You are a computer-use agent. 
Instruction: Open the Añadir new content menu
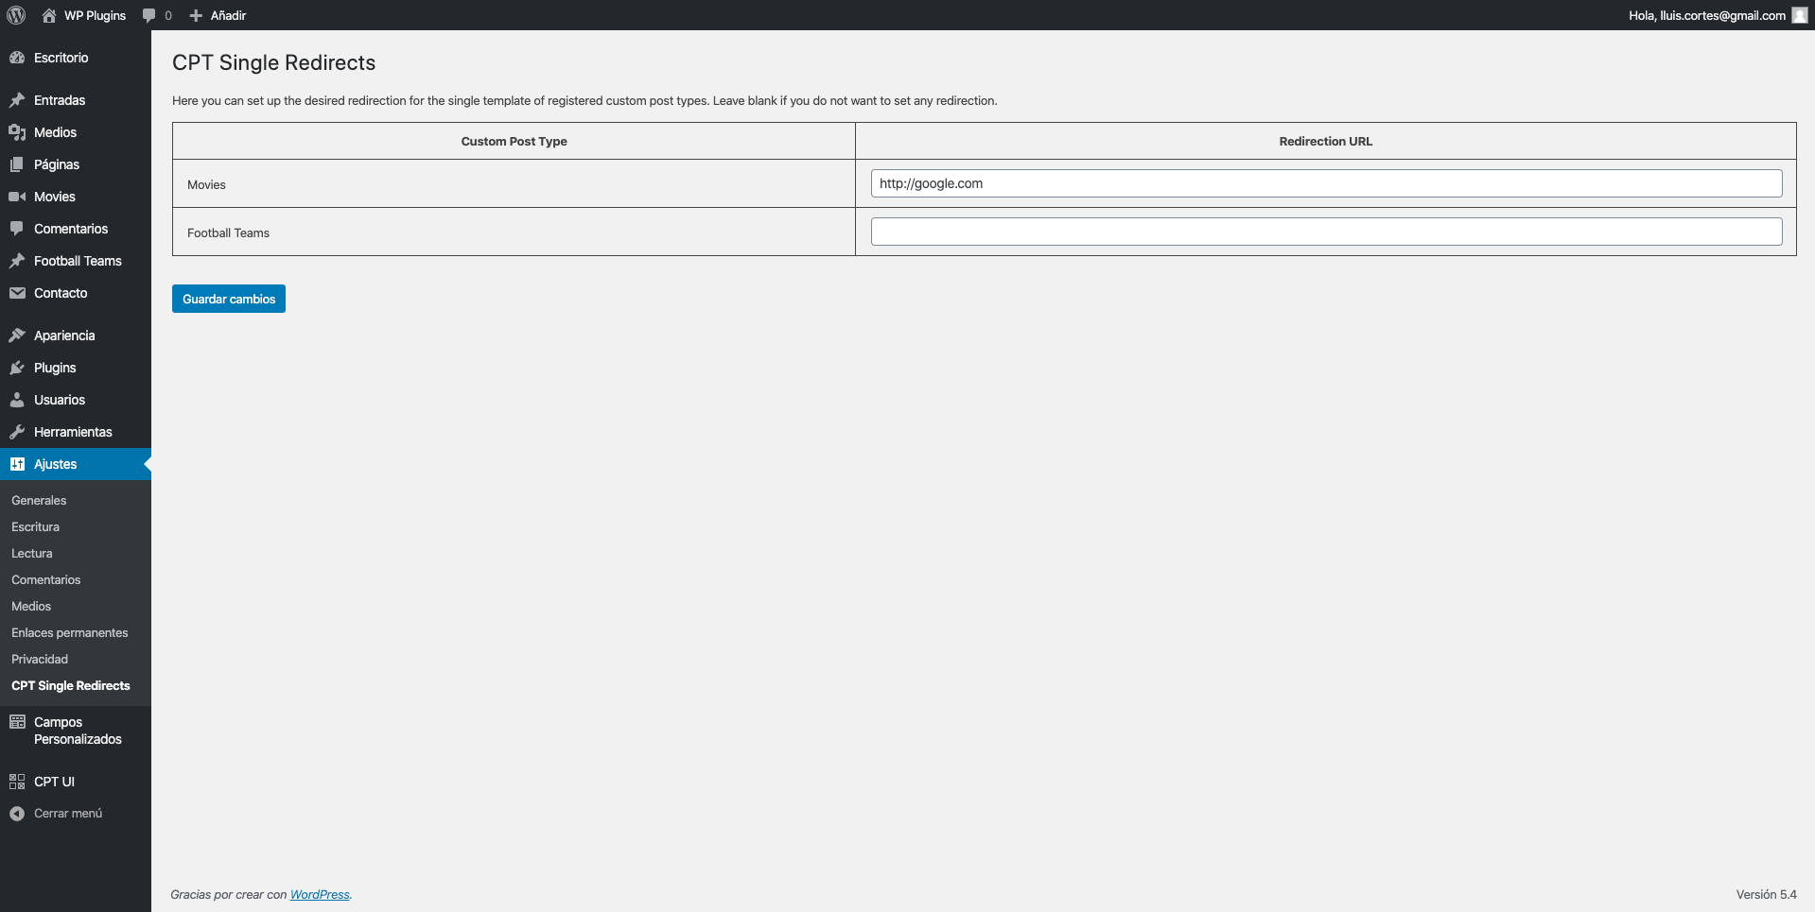click(x=228, y=15)
